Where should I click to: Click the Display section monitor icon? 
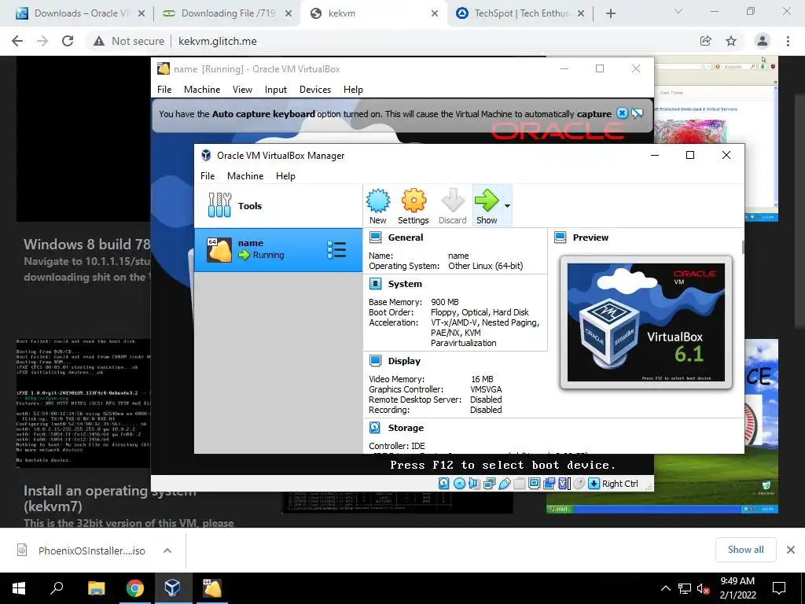point(375,360)
